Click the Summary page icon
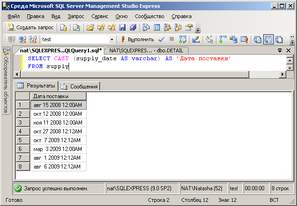The height and width of the screenshot is (206, 297). point(157,28)
